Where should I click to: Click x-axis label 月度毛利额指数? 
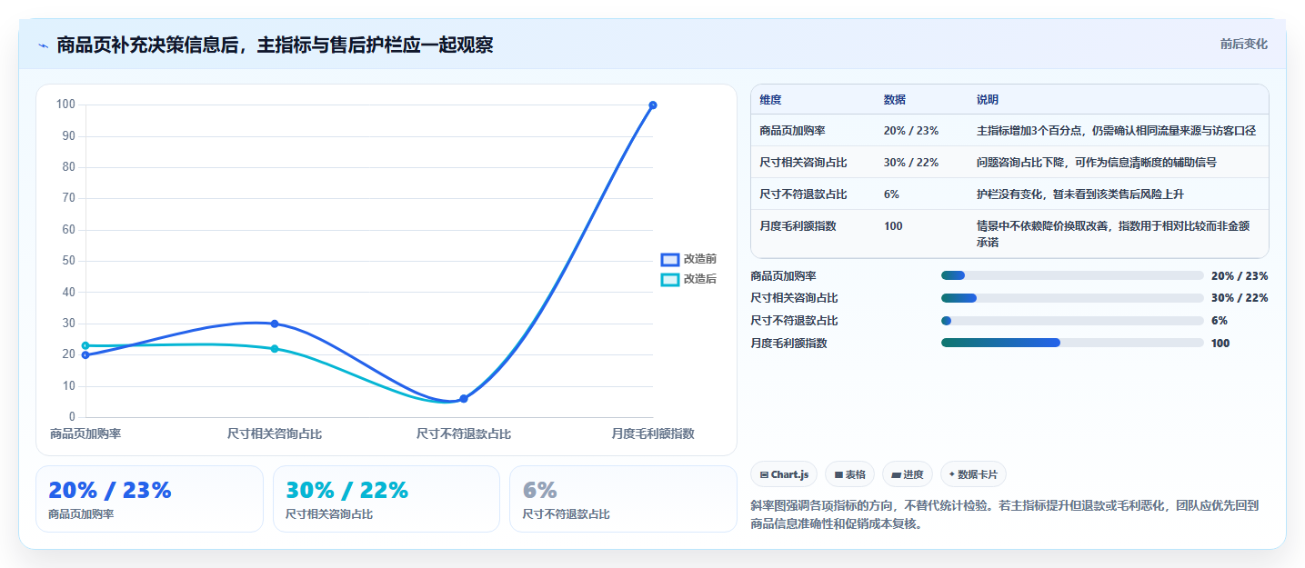(653, 433)
